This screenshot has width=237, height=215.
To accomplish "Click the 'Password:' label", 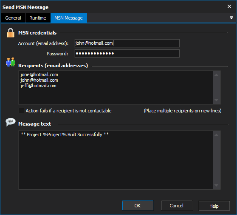I will coord(57,54).
